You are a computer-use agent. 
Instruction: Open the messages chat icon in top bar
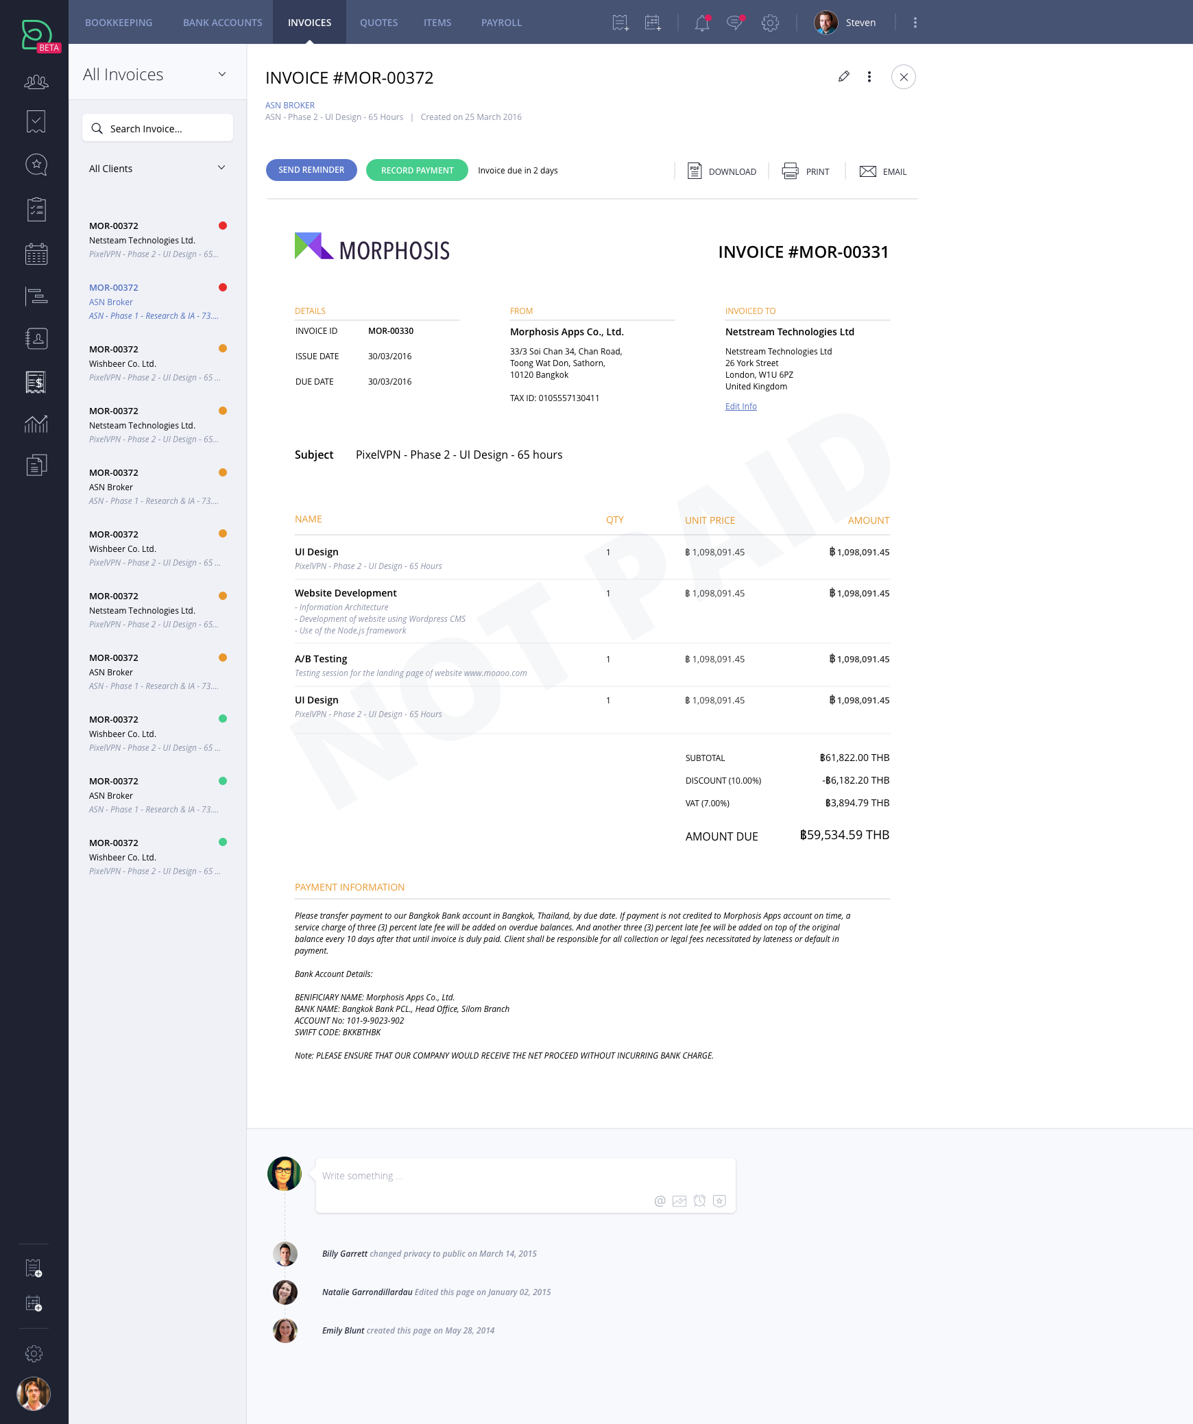coord(736,23)
